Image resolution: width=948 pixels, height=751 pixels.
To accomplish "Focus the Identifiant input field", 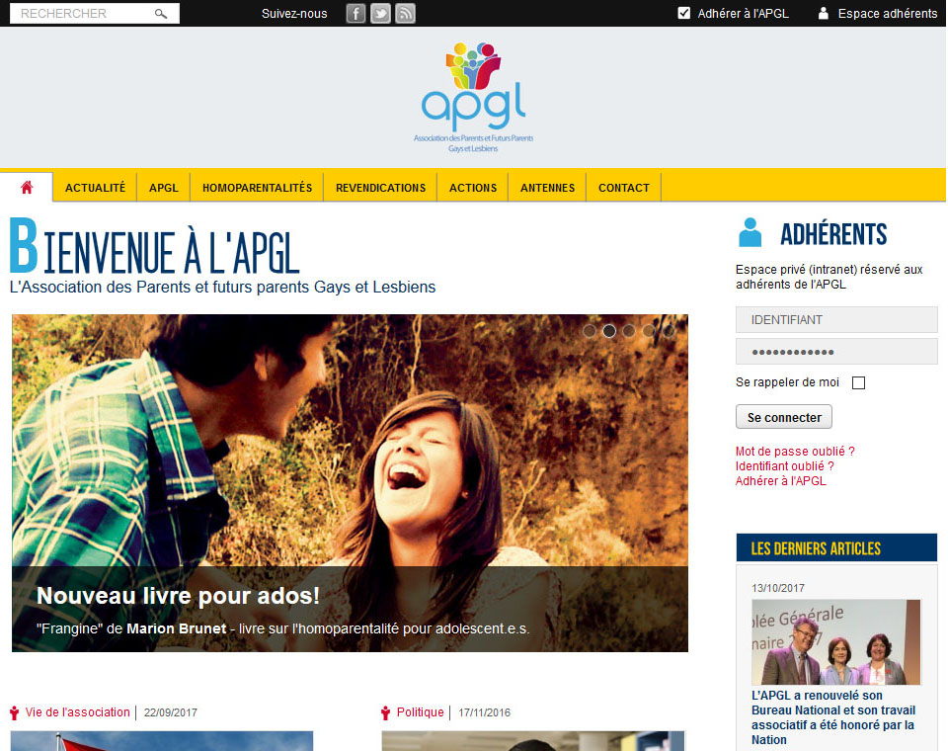I will click(836, 319).
